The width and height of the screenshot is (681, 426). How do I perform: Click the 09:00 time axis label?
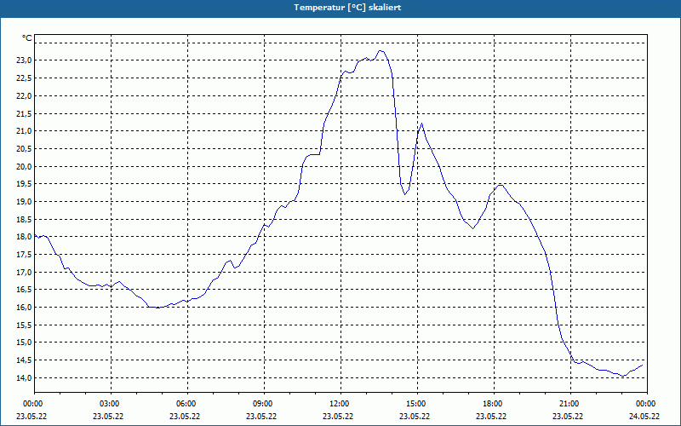pos(264,404)
